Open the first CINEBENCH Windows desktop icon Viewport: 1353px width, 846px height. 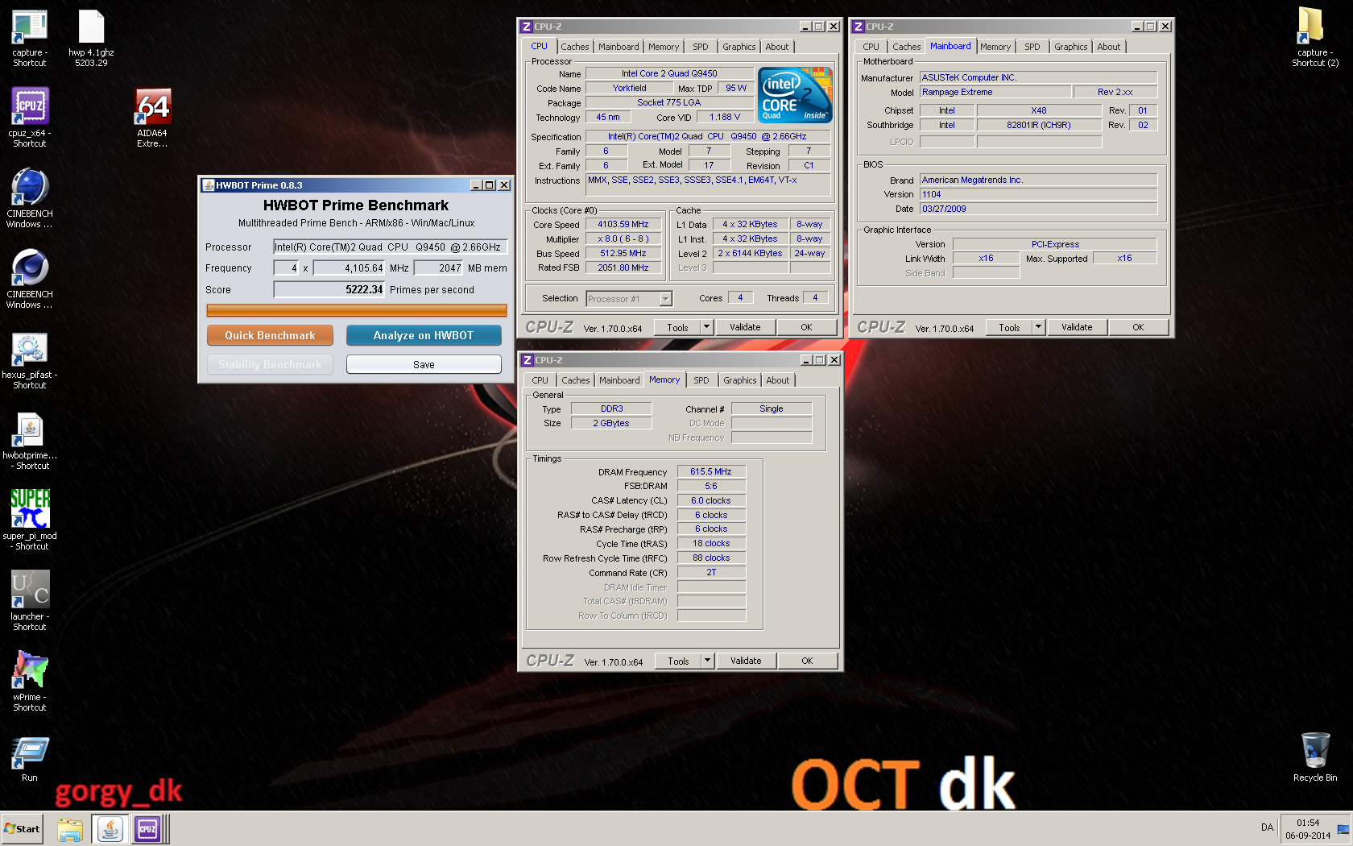click(x=30, y=198)
